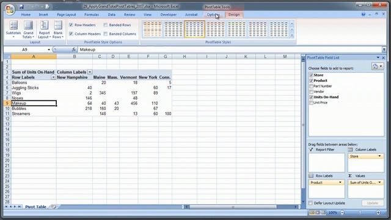Viewport: 391px width, 220px height.
Task: Open the Excel Help icon
Action: (x=364, y=15)
